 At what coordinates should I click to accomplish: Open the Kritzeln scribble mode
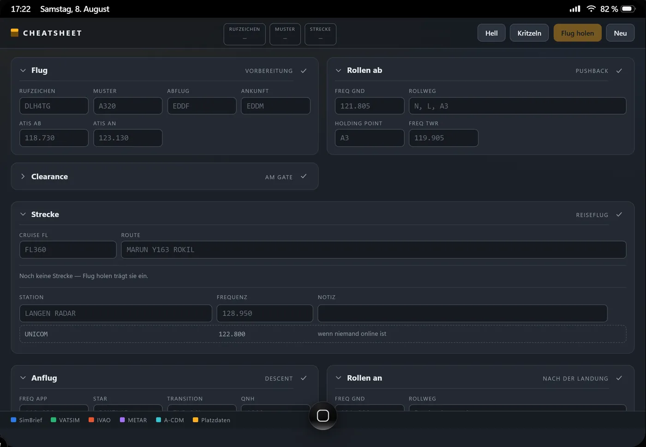pos(529,33)
